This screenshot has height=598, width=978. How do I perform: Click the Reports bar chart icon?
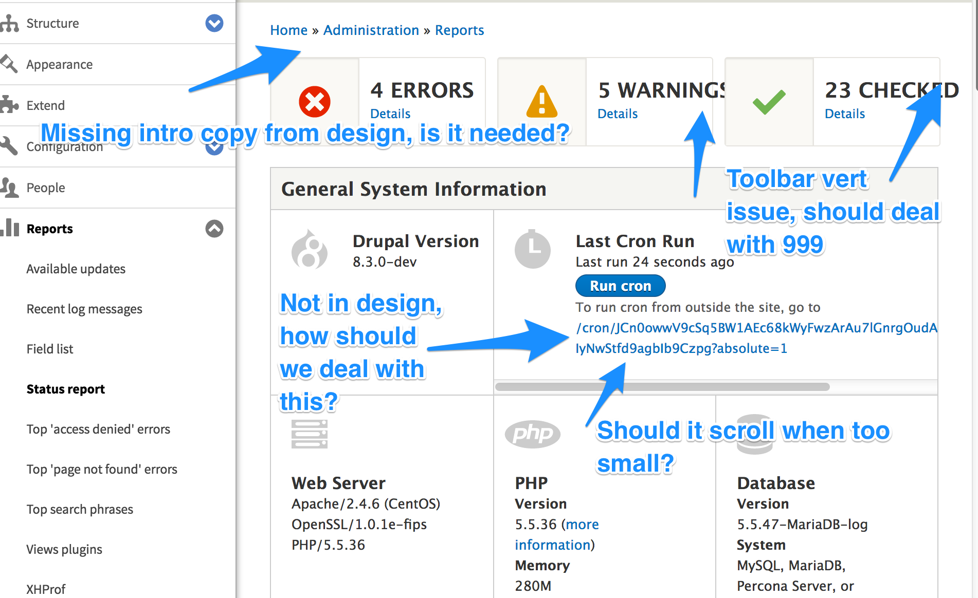[9, 227]
